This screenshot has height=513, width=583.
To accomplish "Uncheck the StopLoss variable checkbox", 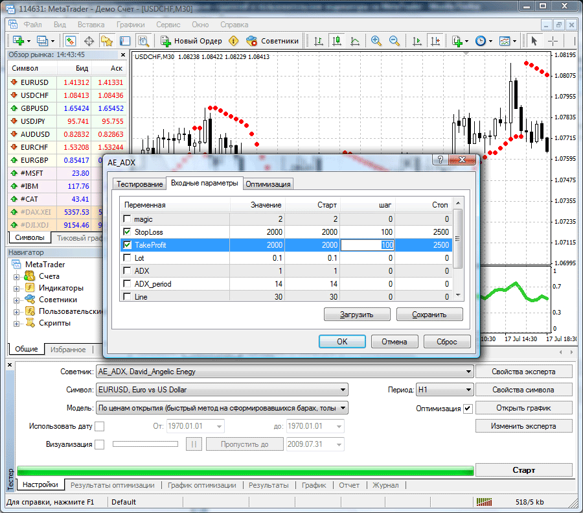I will tap(127, 232).
